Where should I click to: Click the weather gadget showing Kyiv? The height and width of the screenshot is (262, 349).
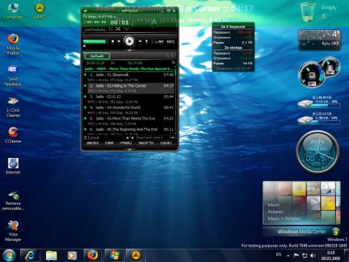(x=320, y=39)
